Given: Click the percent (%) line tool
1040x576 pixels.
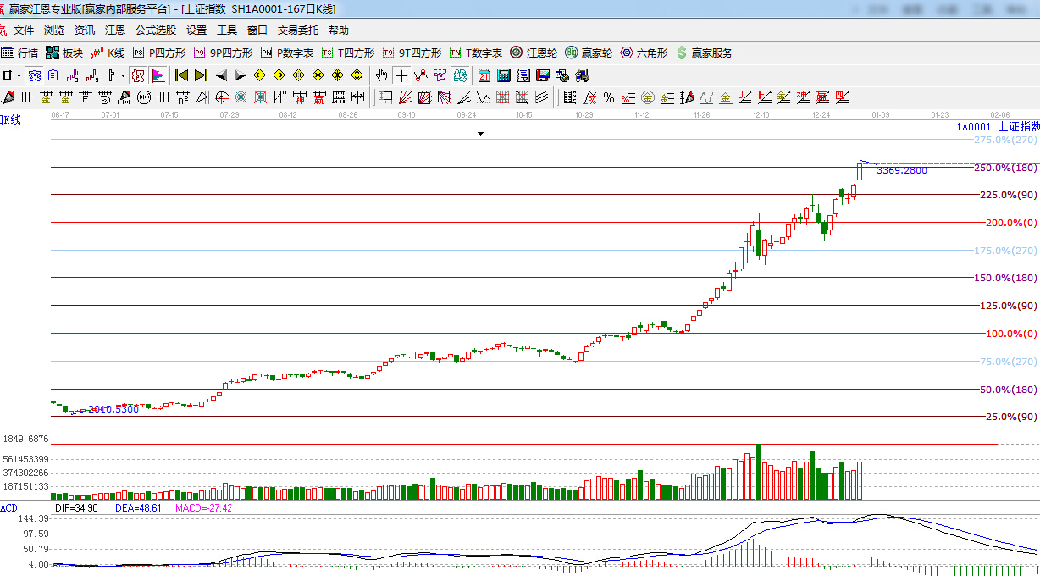Looking at the screenshot, I should [x=608, y=97].
